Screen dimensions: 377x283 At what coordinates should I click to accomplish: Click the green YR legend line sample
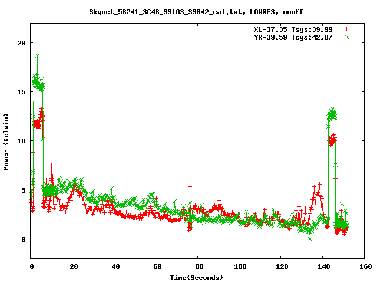click(346, 37)
